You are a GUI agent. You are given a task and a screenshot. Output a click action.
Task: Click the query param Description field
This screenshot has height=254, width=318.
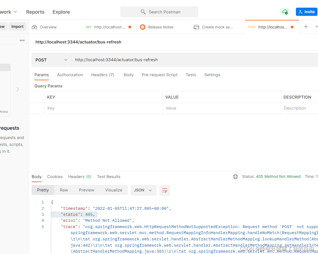[299, 108]
